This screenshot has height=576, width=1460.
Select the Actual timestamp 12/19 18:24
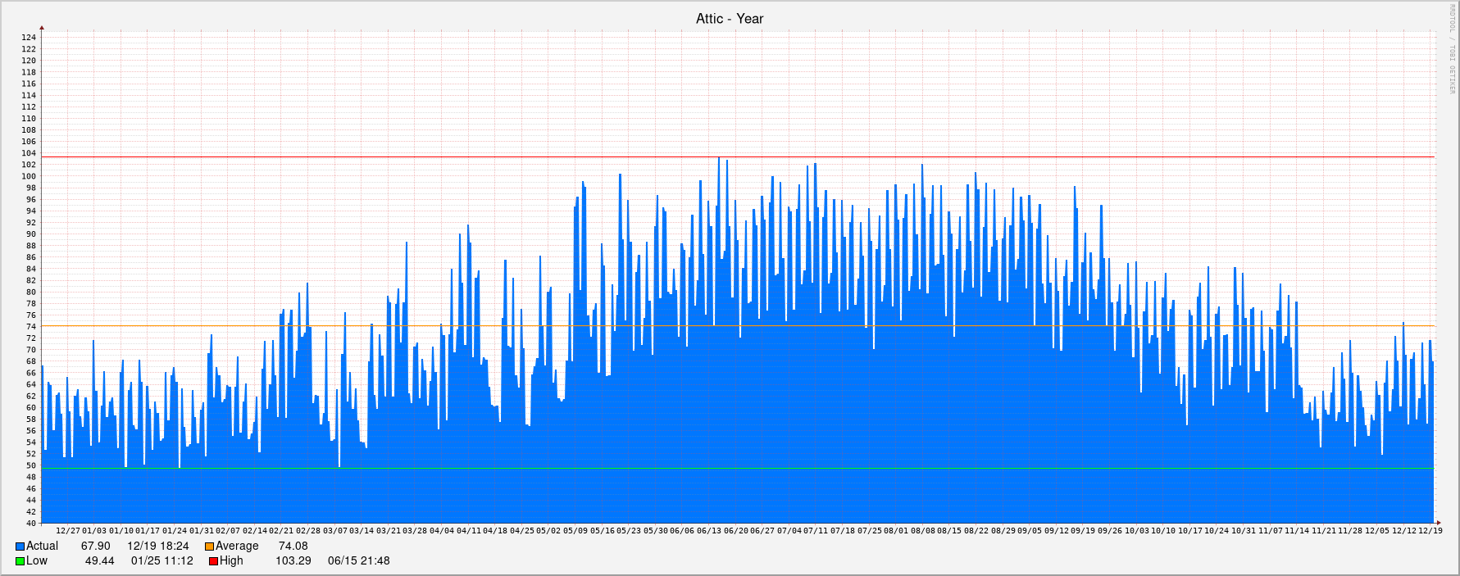(x=157, y=547)
